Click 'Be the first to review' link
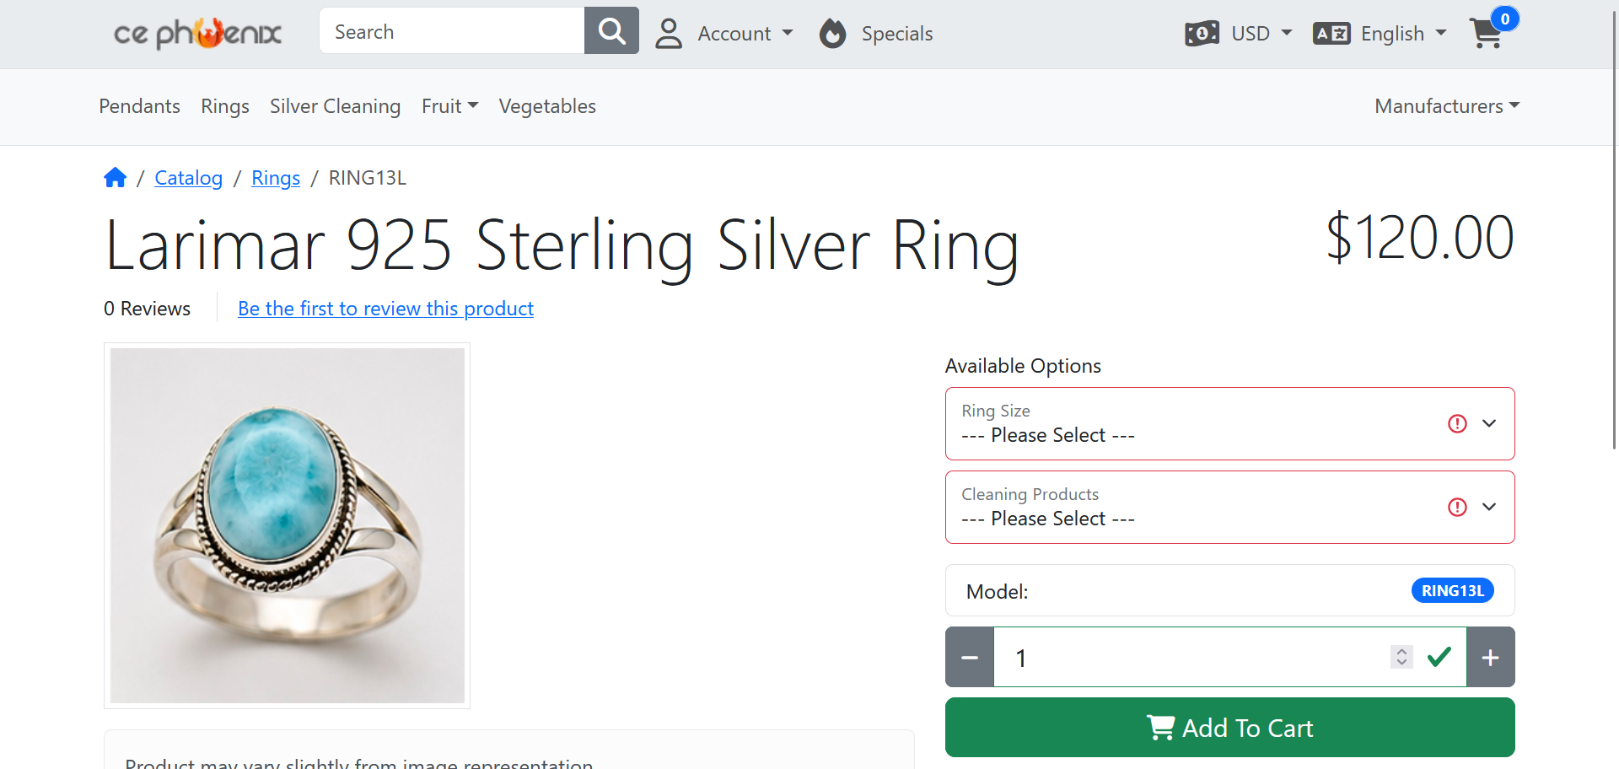Image resolution: width=1619 pixels, height=769 pixels. pyautogui.click(x=385, y=309)
